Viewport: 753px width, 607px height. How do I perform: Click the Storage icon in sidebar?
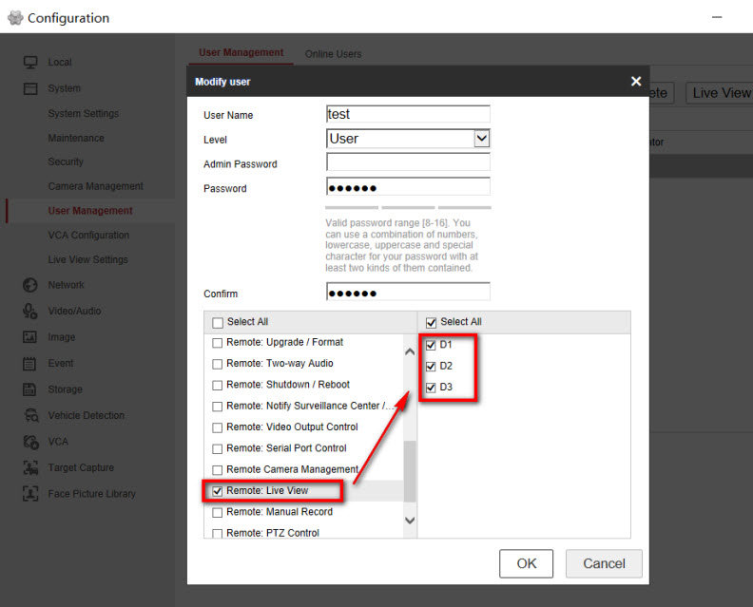pyautogui.click(x=30, y=389)
